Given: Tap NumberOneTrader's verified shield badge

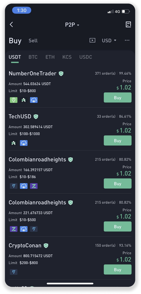Looking at the screenshot, I should [x=61, y=74].
